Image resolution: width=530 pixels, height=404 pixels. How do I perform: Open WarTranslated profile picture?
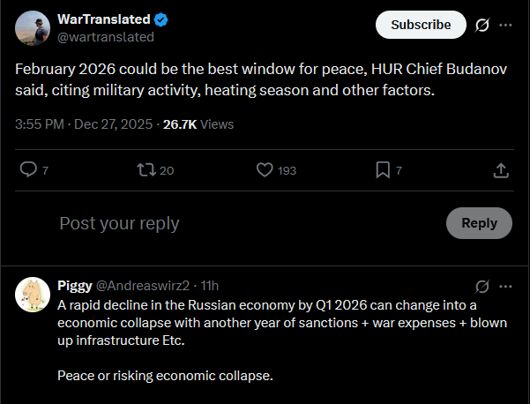(x=33, y=28)
